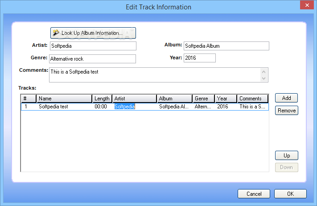The image size is (317, 206).
Task: Click the Artist column header in tracks
Action: click(135, 99)
